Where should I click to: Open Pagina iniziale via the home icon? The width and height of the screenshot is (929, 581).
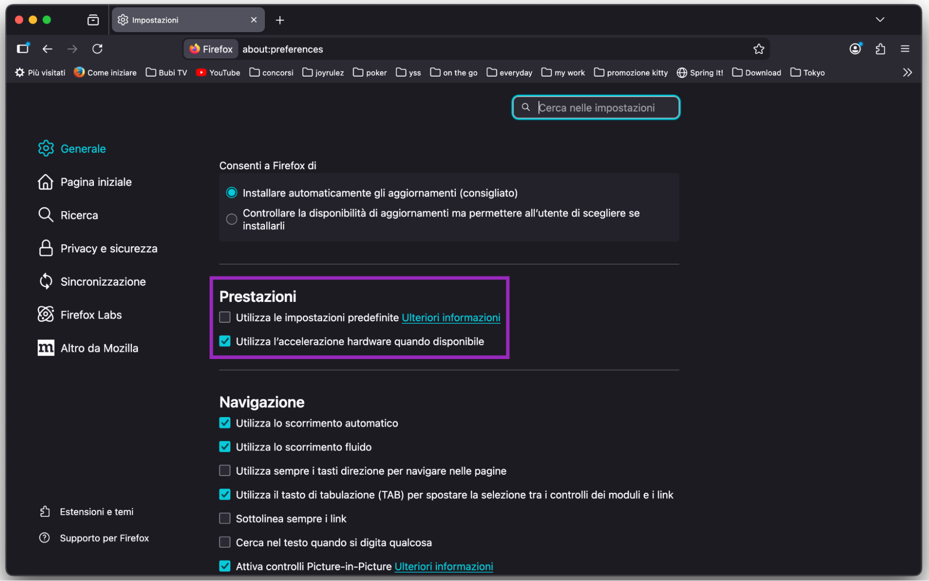(x=46, y=182)
